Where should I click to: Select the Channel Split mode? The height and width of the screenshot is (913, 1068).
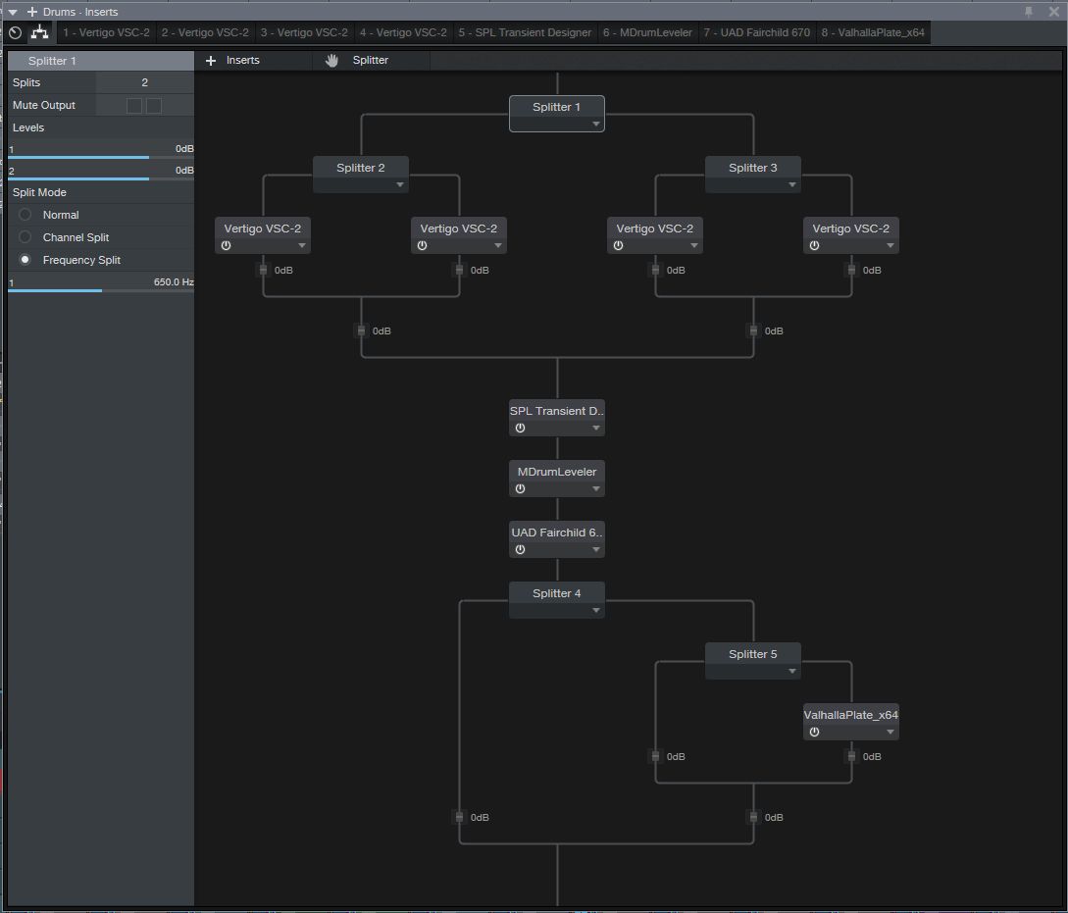click(25, 237)
